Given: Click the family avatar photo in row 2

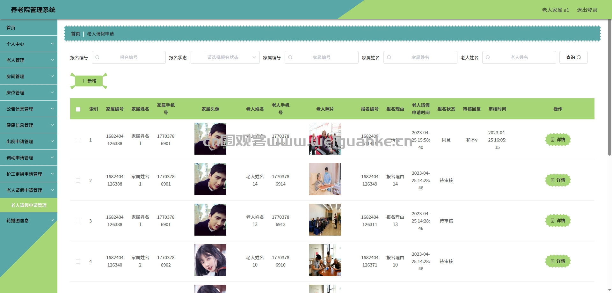Looking at the screenshot, I should click(x=210, y=179).
